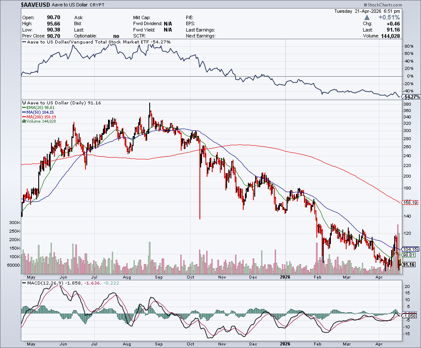Click the Volume 144,028 value in the header
This screenshot has width=421, height=348.
pyautogui.click(x=410, y=36)
